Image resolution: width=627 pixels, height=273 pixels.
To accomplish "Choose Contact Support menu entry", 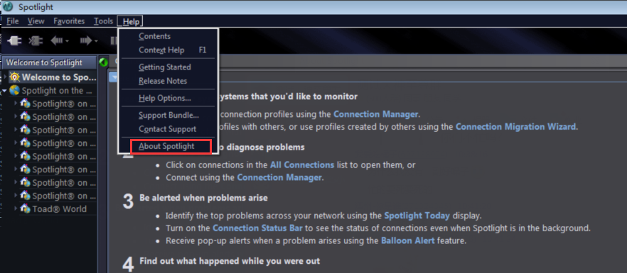I will pos(168,129).
